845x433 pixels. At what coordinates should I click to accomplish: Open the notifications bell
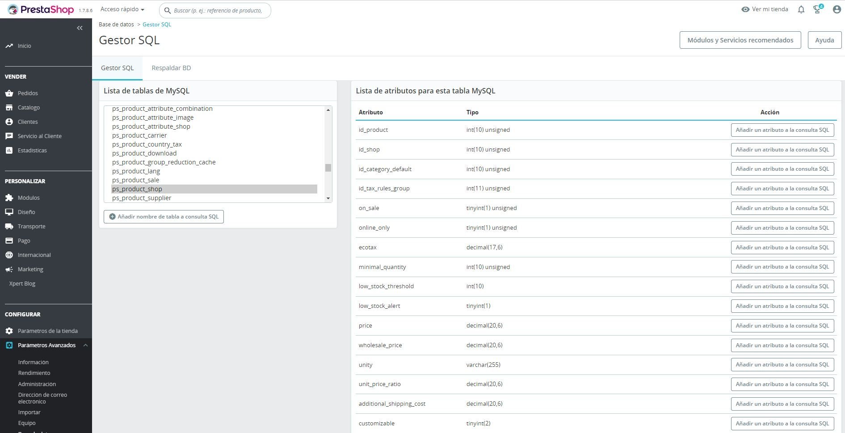tap(801, 9)
